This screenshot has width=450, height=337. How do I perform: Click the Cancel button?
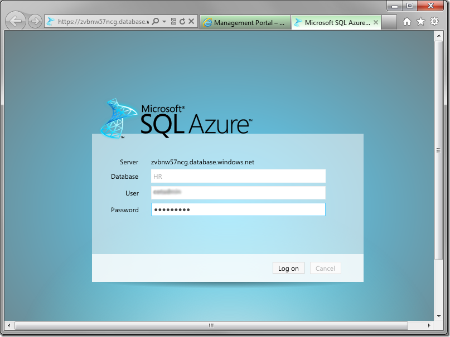(326, 268)
